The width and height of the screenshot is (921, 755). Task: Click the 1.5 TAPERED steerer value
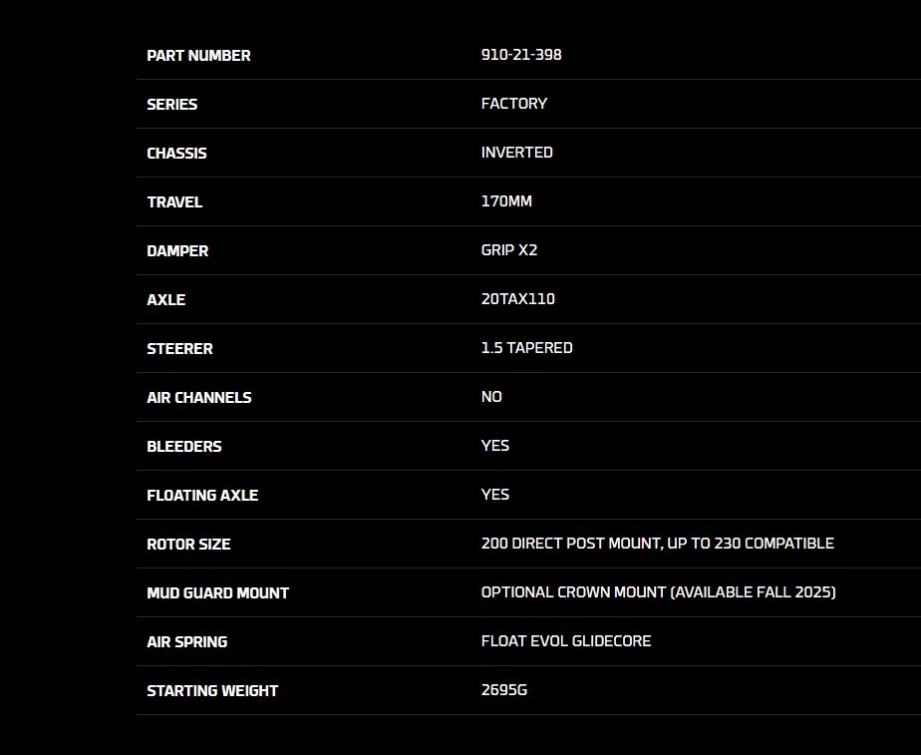tap(526, 348)
